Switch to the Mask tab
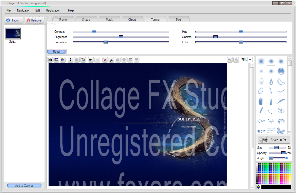The height and width of the screenshot is (193, 296). pyautogui.click(x=109, y=19)
